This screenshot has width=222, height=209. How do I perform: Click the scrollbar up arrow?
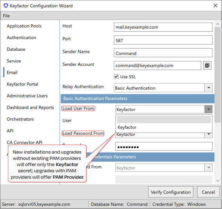coord(217,24)
